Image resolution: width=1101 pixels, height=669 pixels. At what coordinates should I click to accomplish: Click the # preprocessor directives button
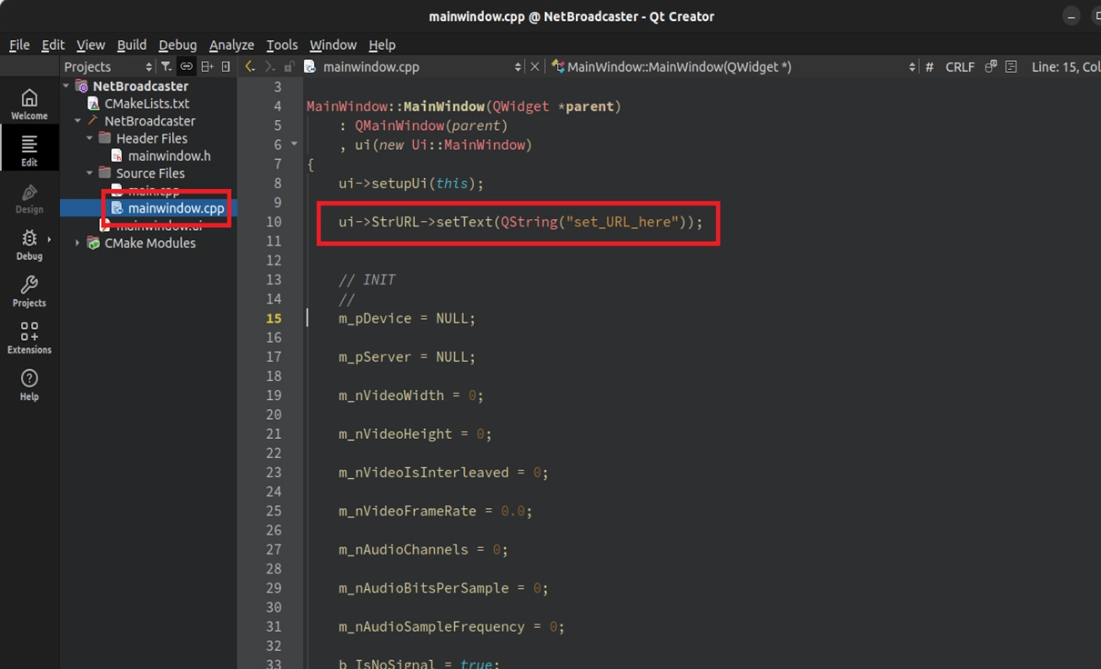click(929, 66)
